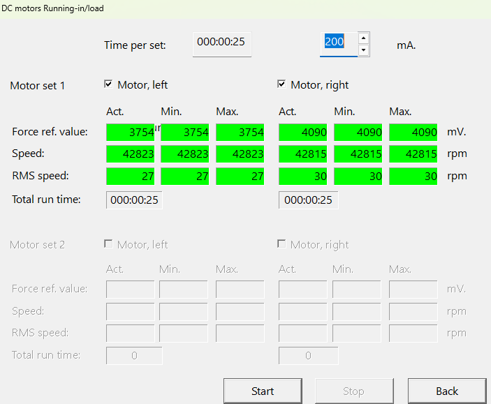This screenshot has width=491, height=404.
Task: Click the Back button
Action: tap(447, 391)
